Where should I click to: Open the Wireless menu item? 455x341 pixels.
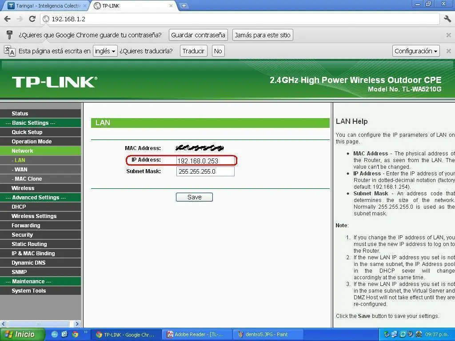tap(40, 188)
